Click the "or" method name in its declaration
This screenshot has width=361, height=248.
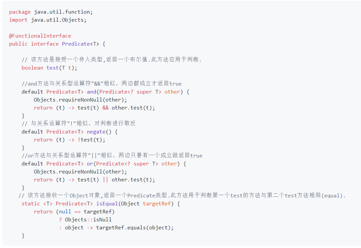pos(90,164)
